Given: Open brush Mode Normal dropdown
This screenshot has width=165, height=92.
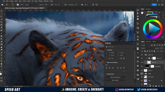Looking at the screenshot, I should click(31, 5).
